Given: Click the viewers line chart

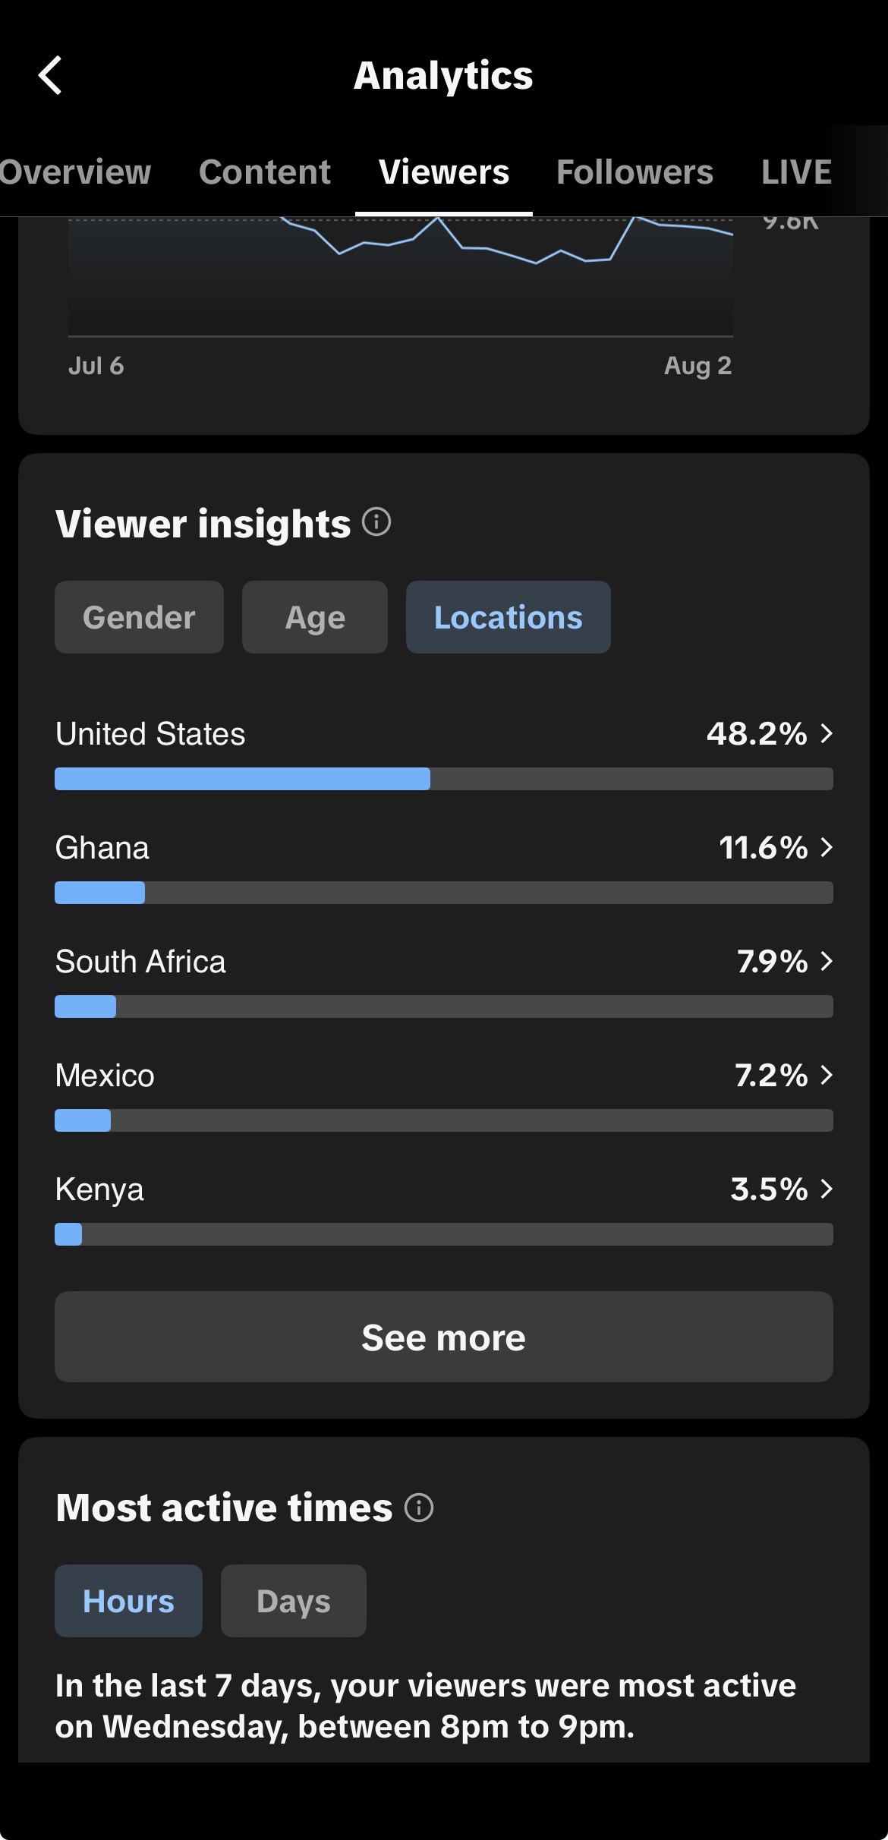Looking at the screenshot, I should (x=401, y=277).
